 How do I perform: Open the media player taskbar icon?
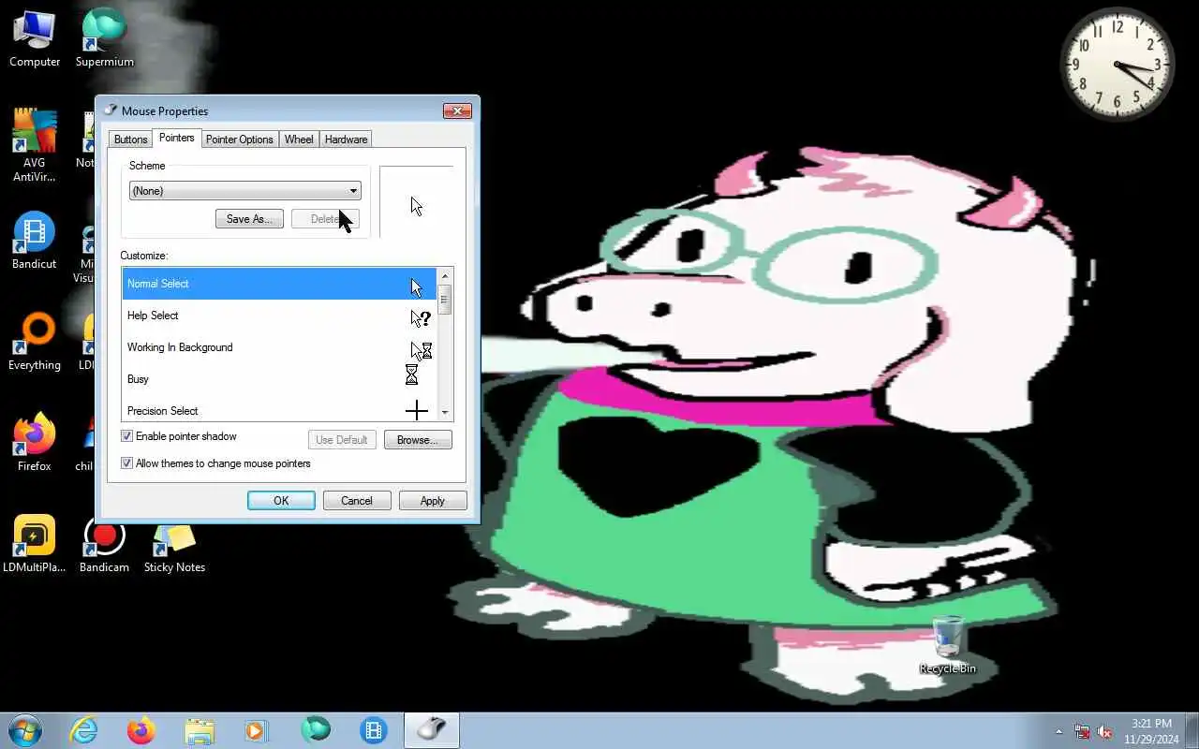point(257,730)
